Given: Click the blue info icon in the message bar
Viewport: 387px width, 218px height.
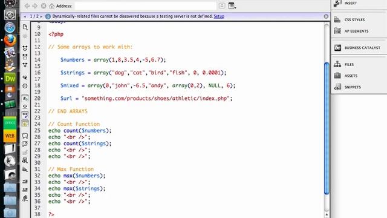Looking at the screenshot, I should 48,16.
